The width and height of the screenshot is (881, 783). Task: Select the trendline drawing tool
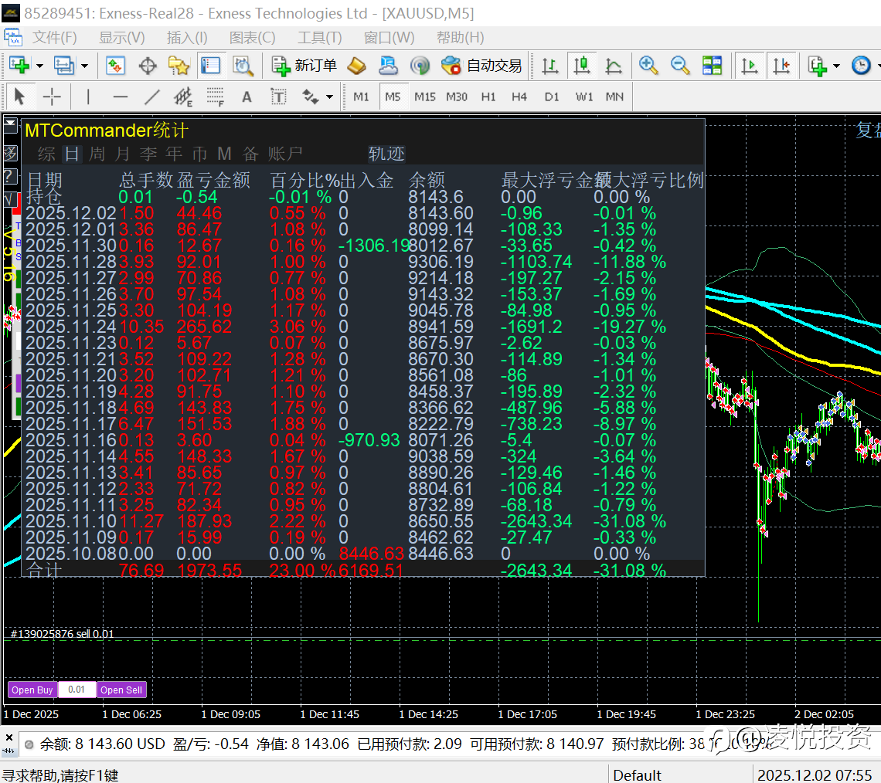pyautogui.click(x=151, y=97)
